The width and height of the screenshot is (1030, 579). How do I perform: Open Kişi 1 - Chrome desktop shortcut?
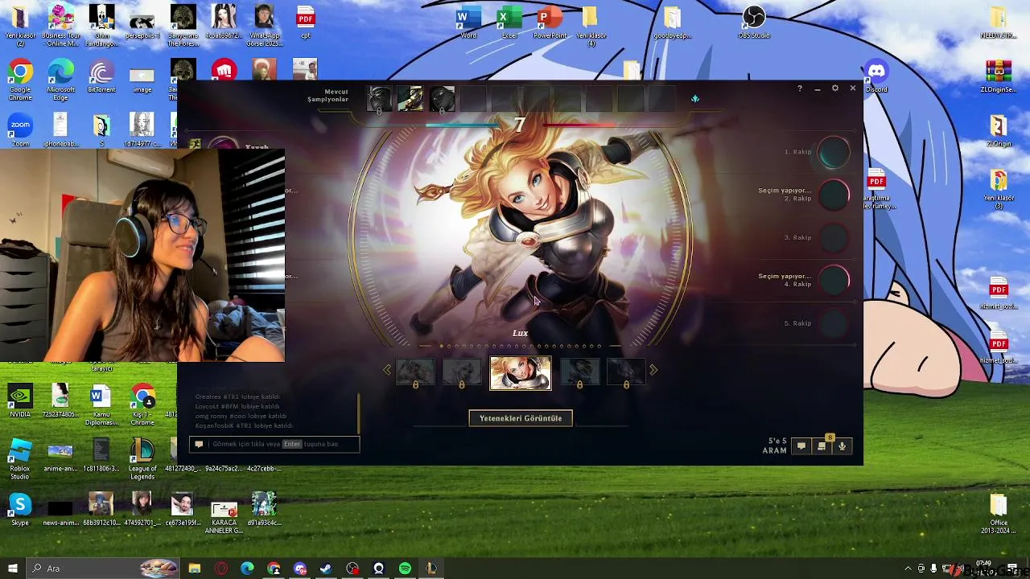coord(142,404)
